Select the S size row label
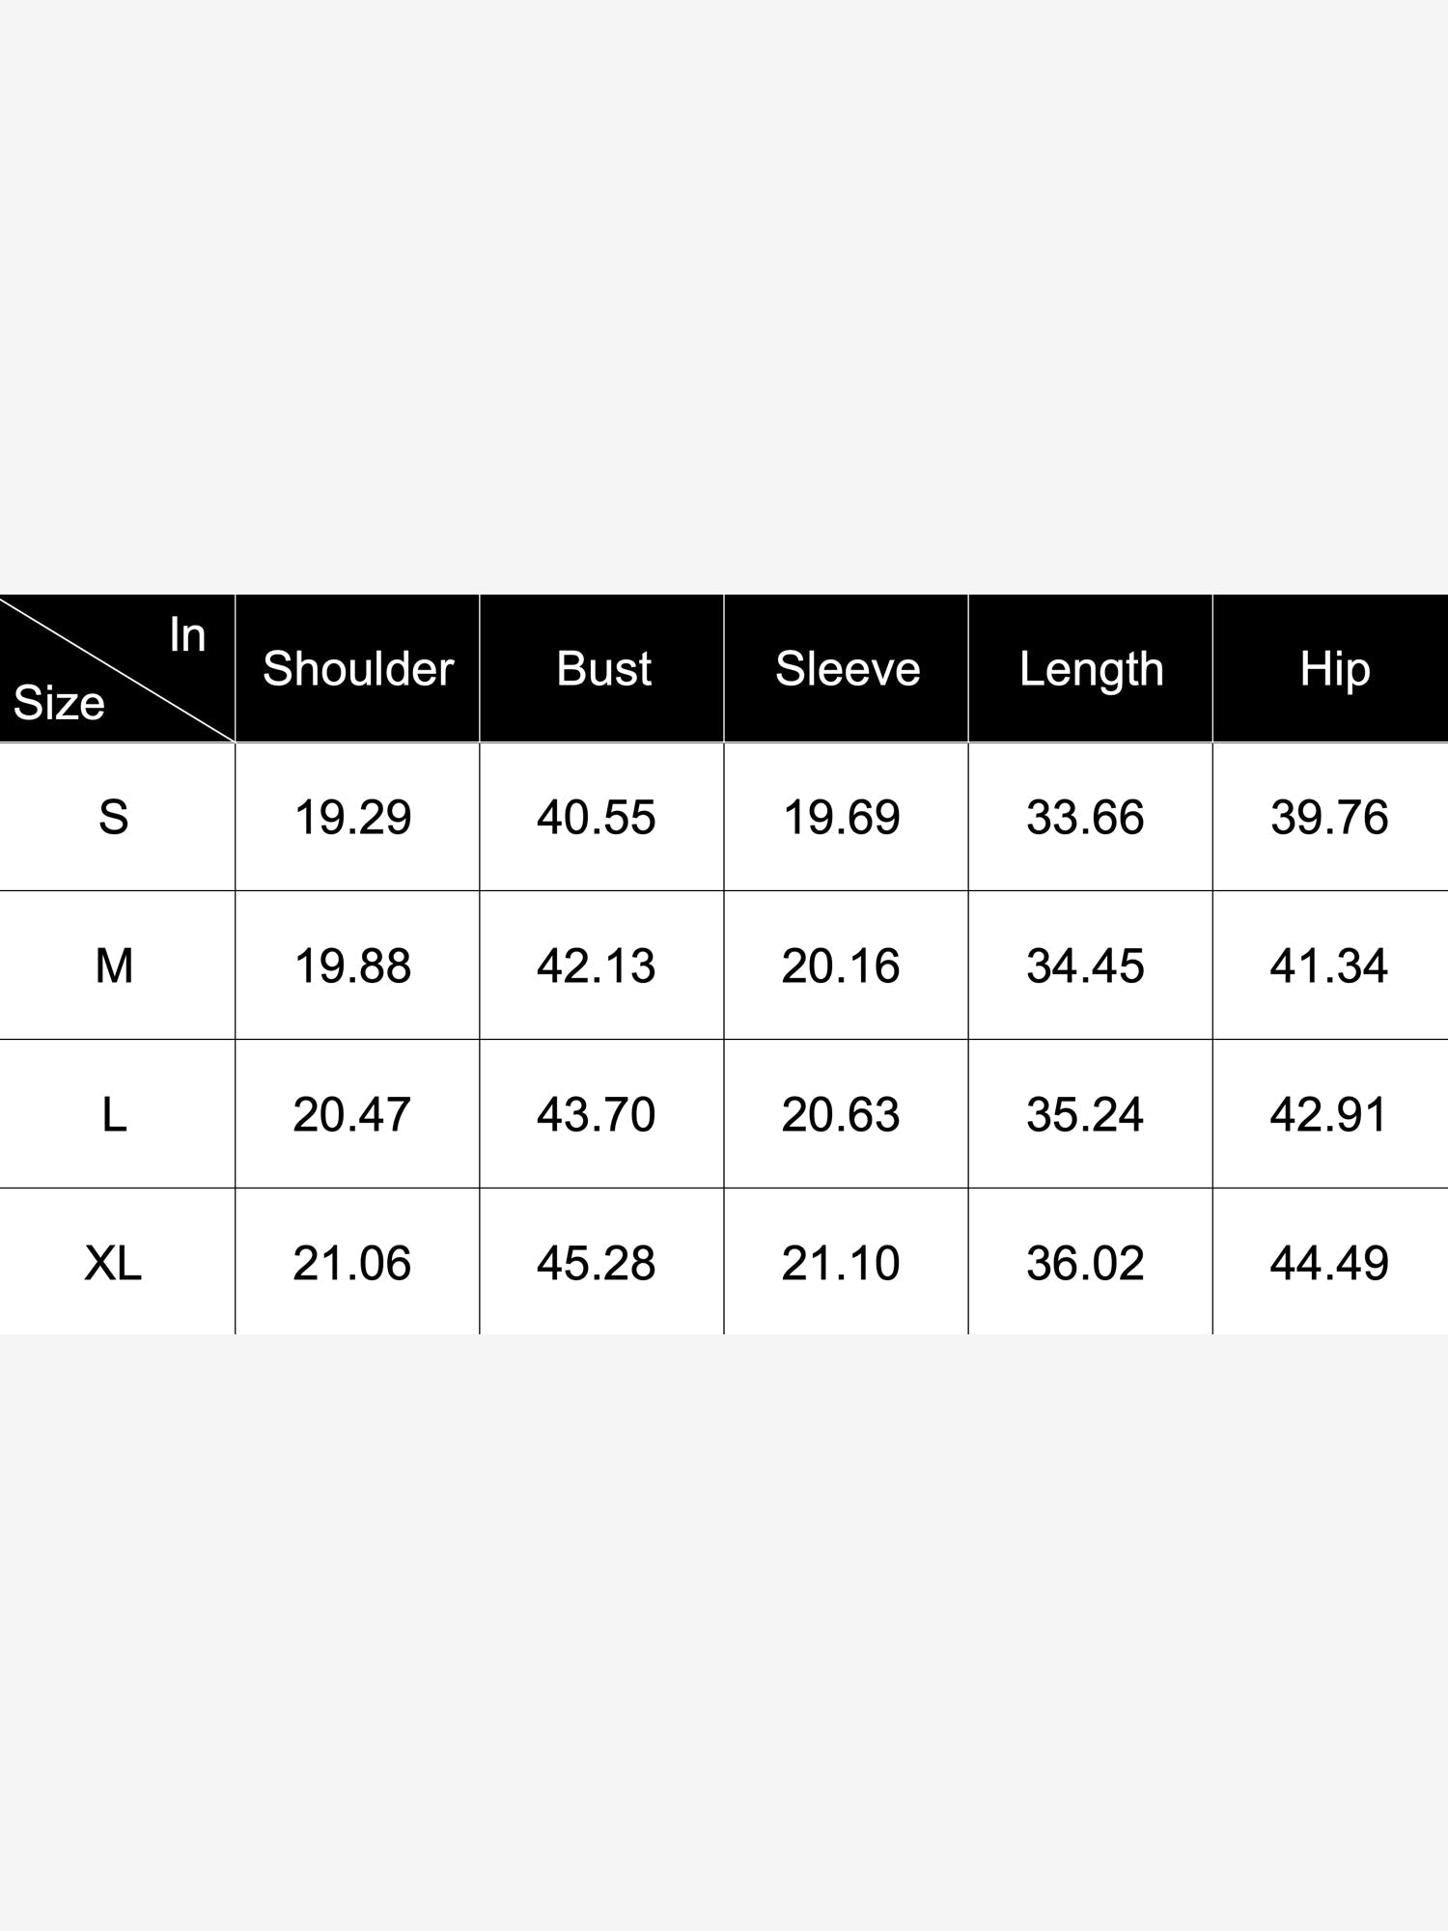Image resolution: width=1448 pixels, height=1931 pixels. (x=114, y=817)
